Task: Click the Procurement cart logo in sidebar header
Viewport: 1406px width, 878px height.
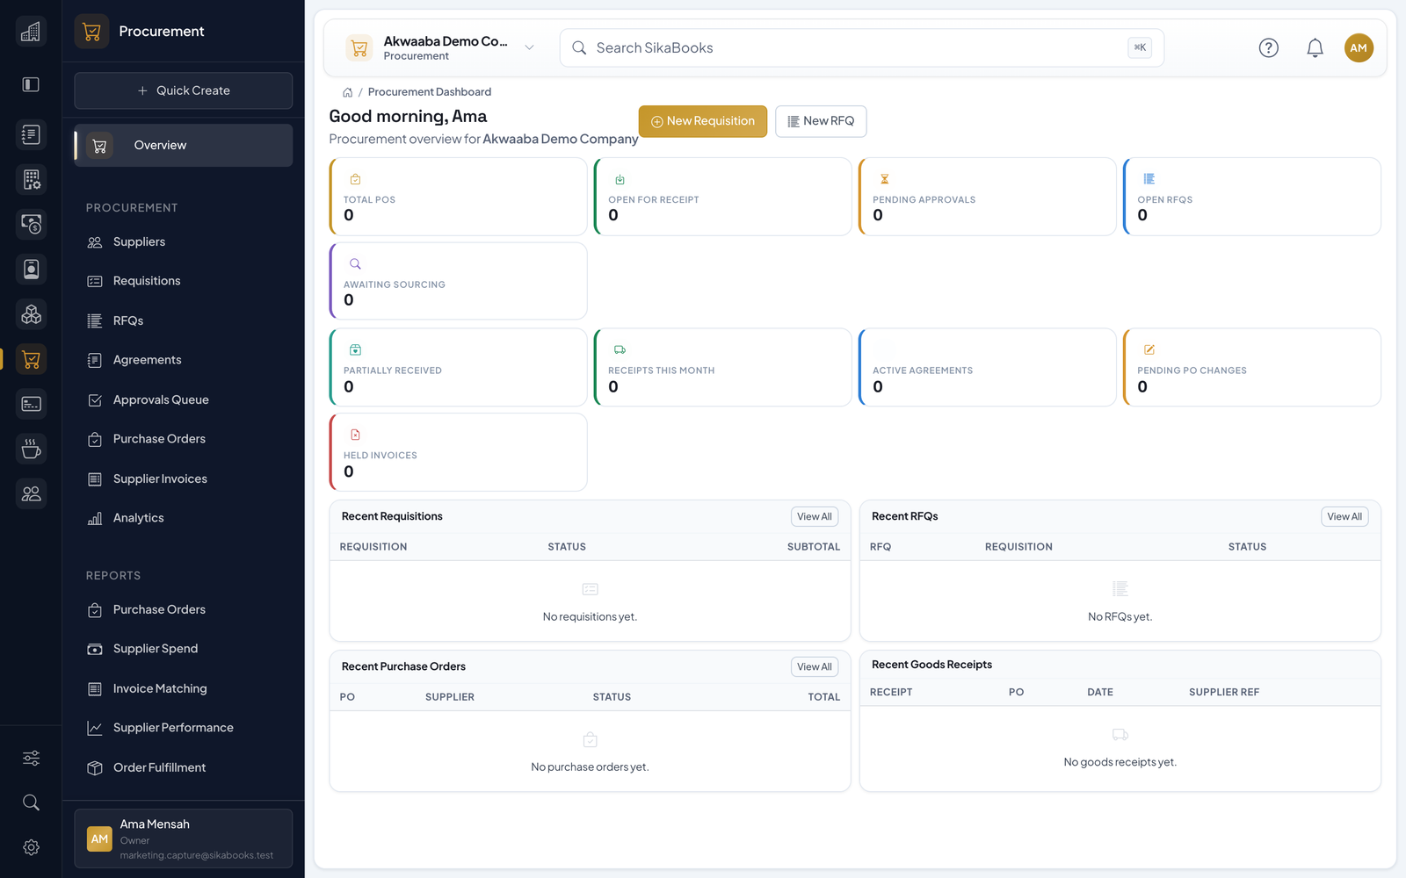Action: (x=91, y=32)
